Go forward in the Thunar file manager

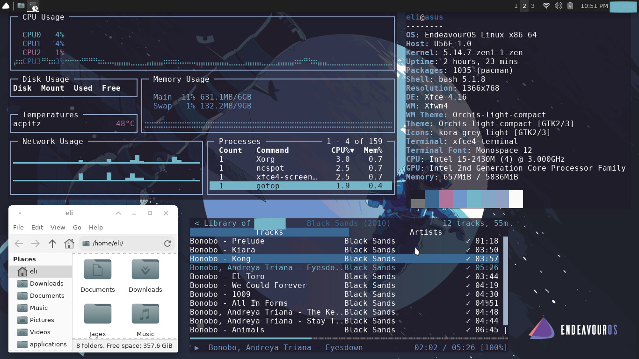tap(36, 243)
